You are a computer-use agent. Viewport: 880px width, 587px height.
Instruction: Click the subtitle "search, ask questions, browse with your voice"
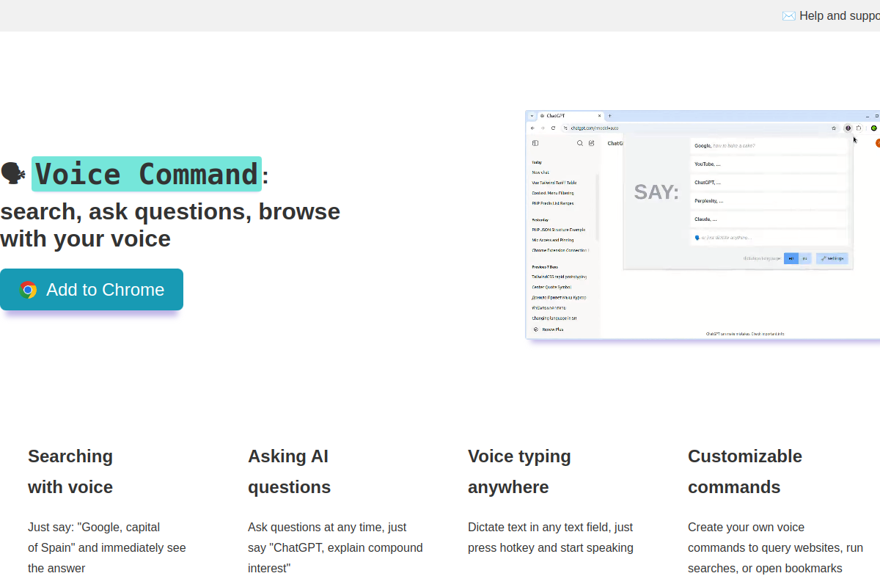click(x=170, y=225)
